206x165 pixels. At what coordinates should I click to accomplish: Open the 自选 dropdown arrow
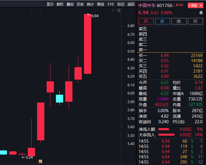tap(201, 6)
